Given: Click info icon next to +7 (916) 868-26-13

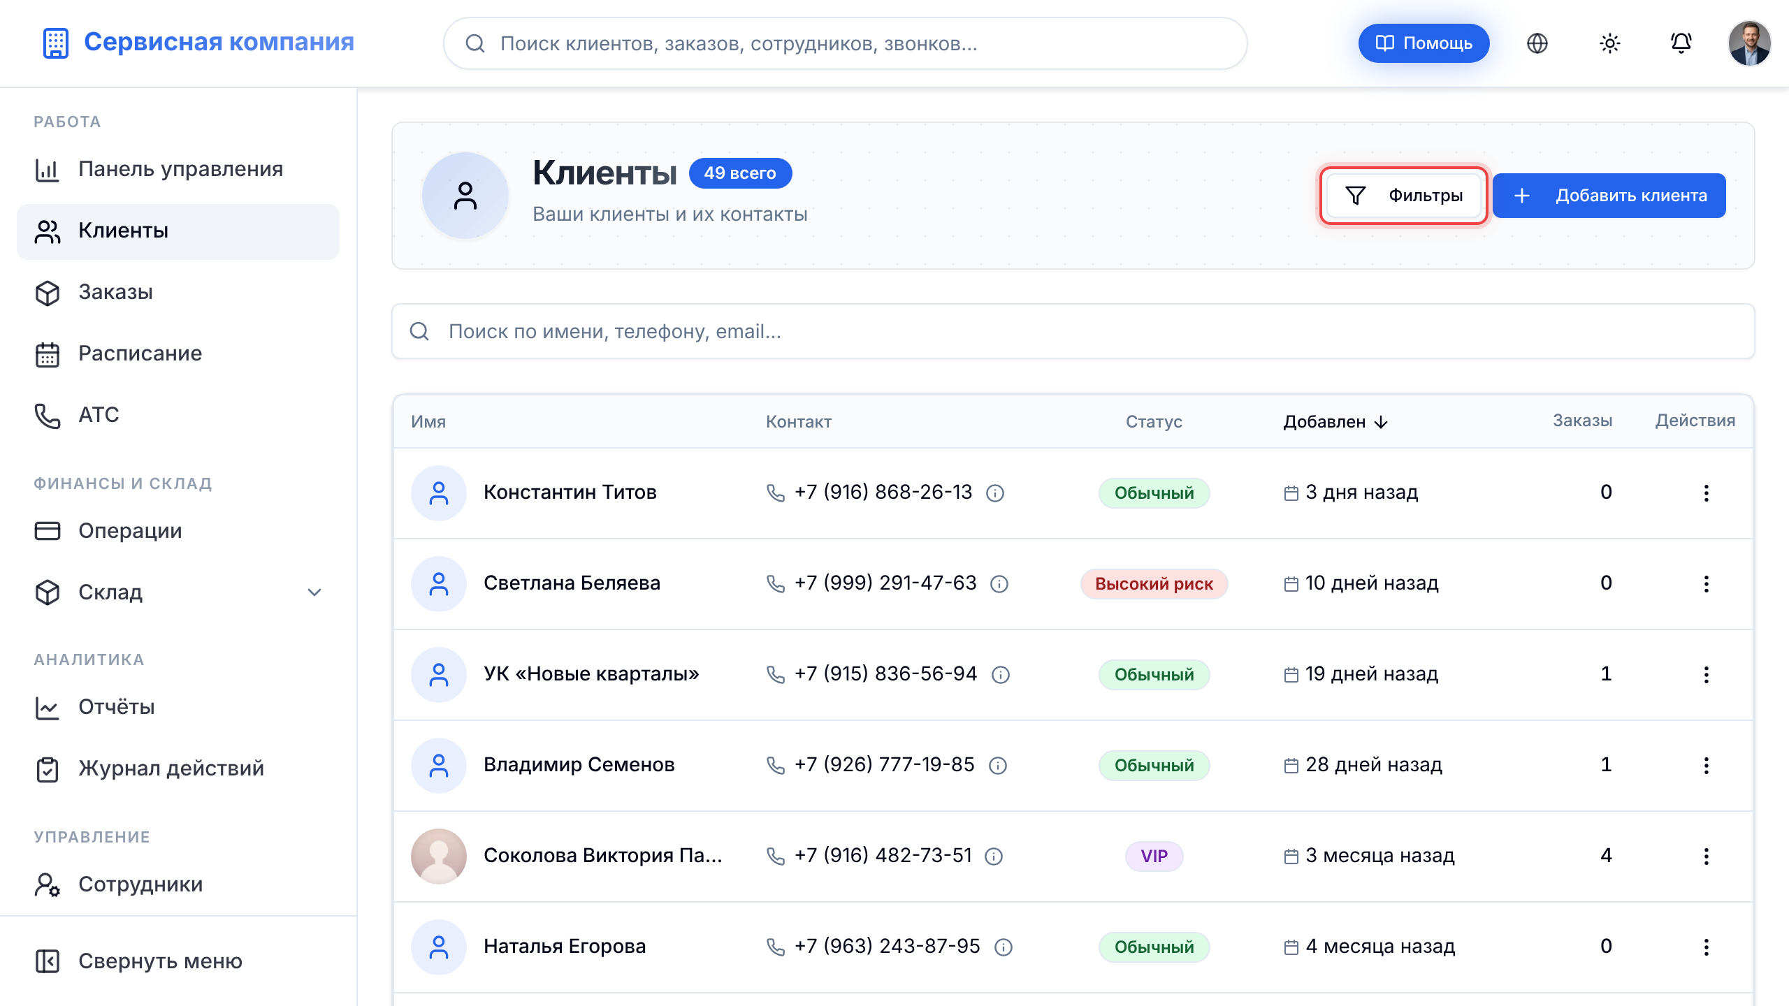Looking at the screenshot, I should click(995, 493).
